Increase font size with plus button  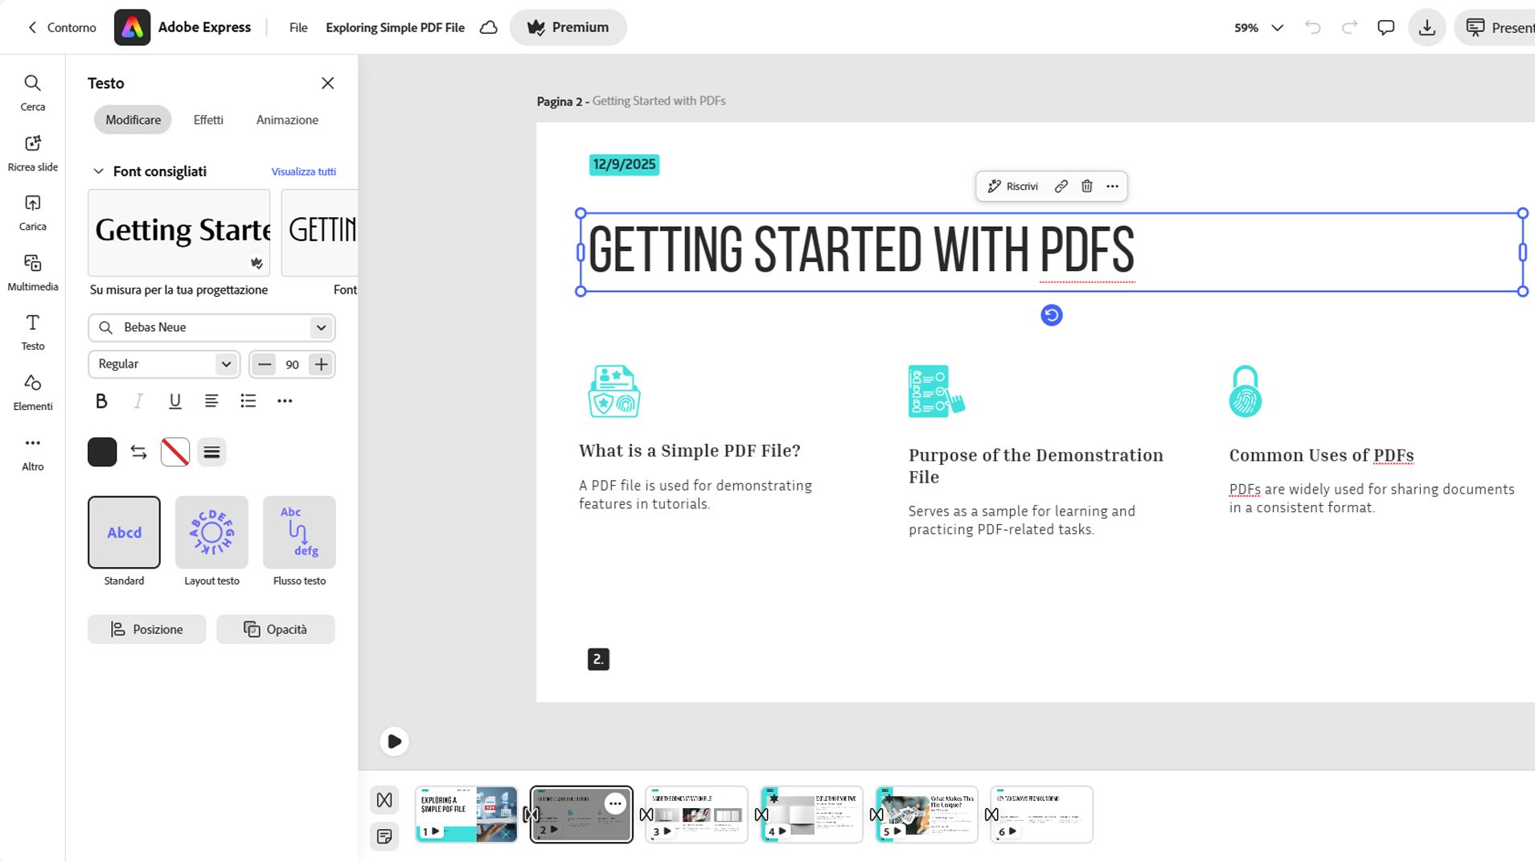tap(321, 364)
